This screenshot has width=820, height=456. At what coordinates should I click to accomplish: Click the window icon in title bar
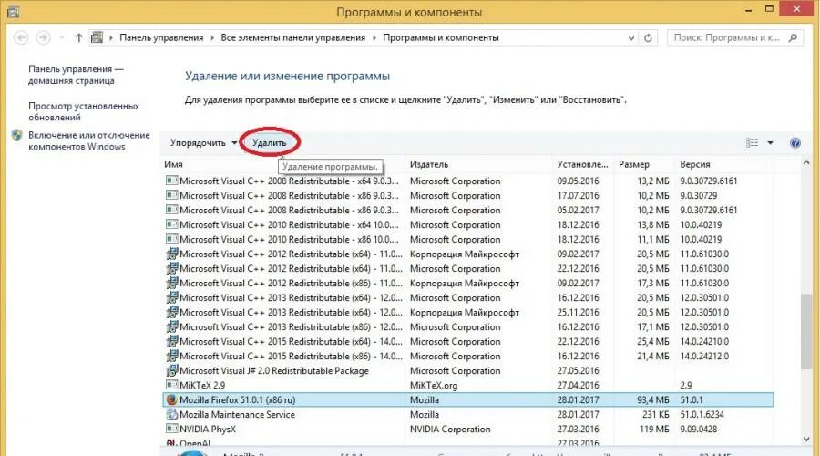coord(14,12)
